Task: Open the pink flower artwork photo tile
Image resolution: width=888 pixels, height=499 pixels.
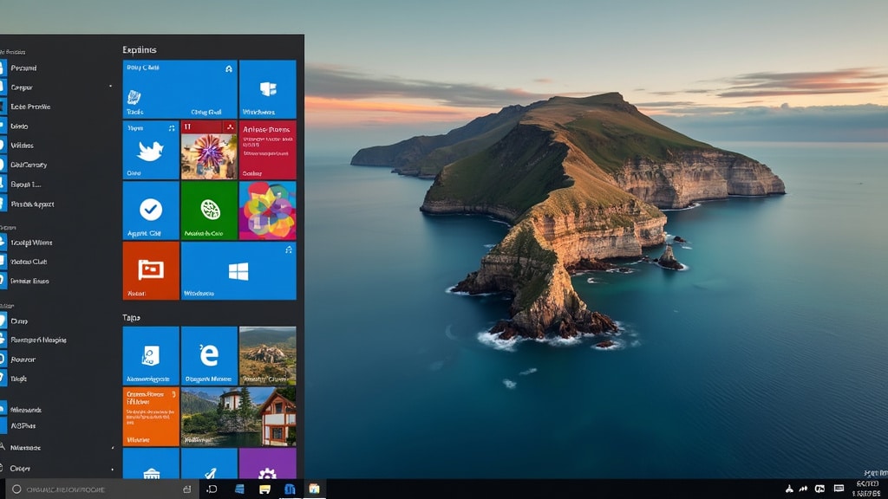Action: 209,150
